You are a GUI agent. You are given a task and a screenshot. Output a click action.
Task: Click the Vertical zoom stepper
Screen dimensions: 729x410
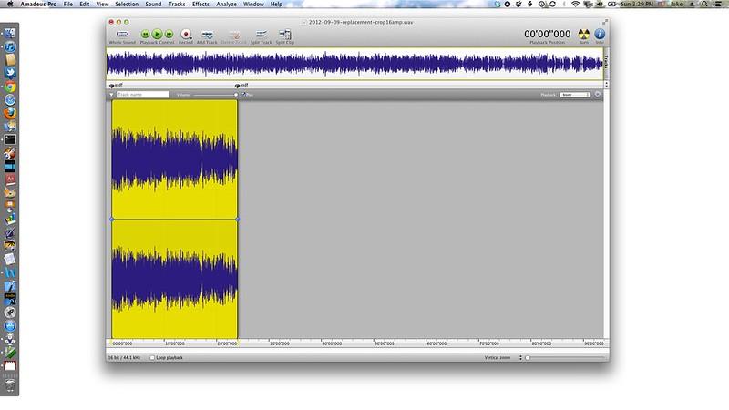tap(520, 358)
